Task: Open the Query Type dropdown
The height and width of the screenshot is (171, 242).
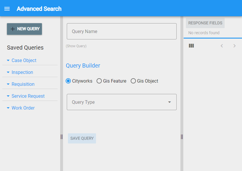Action: (x=122, y=102)
